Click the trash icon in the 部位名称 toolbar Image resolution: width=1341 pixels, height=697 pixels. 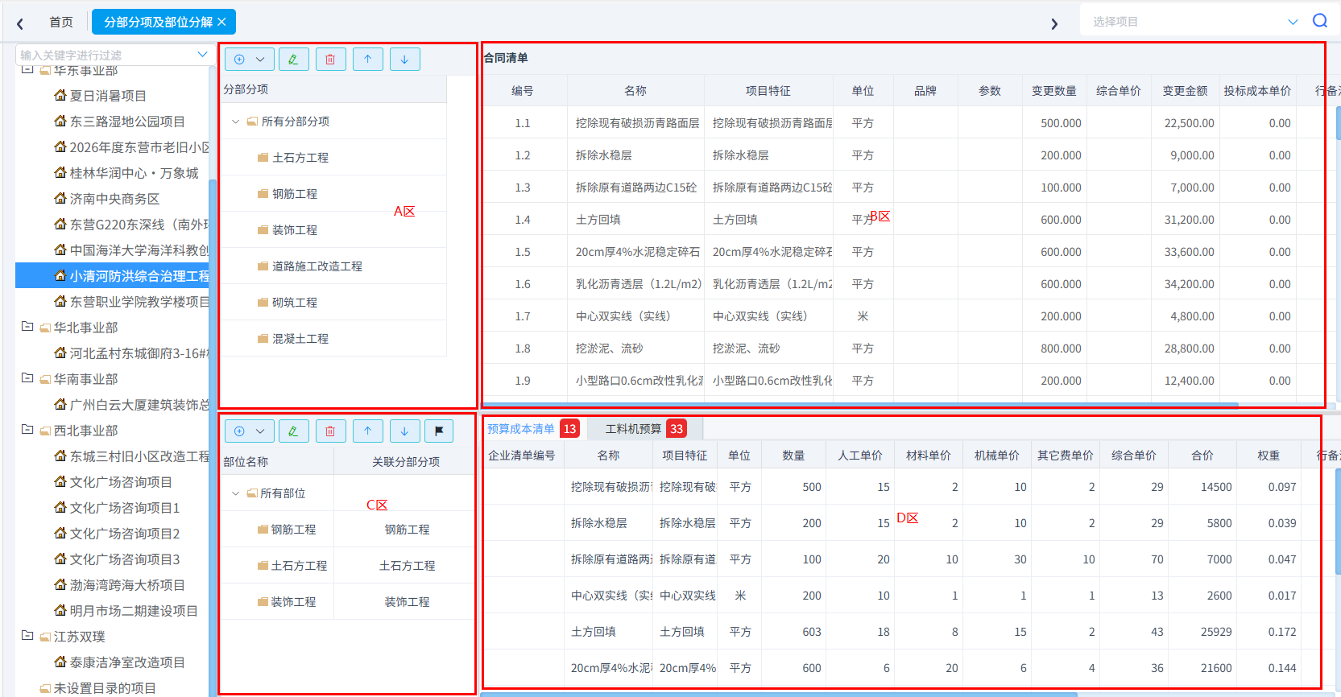[330, 431]
